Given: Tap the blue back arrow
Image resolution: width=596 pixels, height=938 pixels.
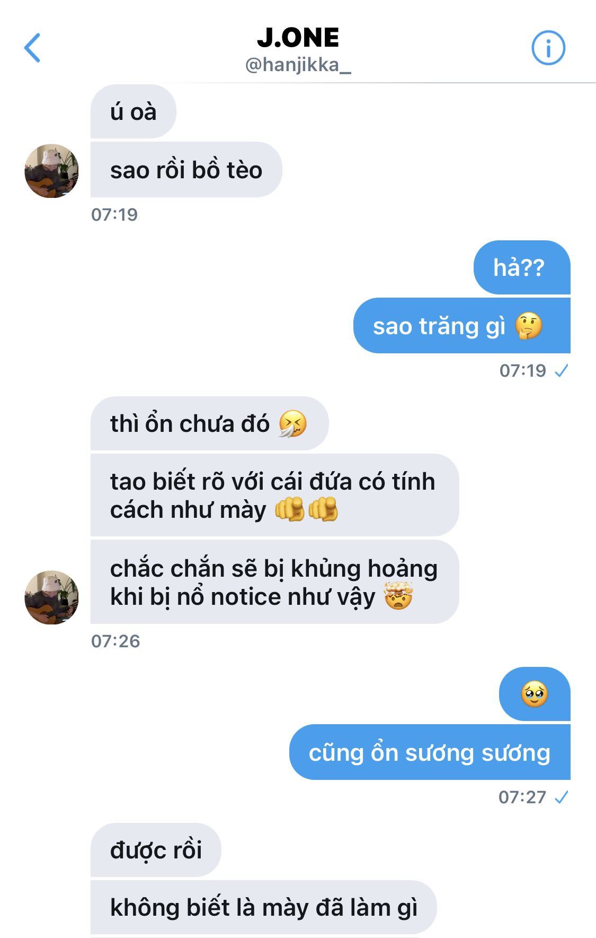Looking at the screenshot, I should [x=32, y=48].
